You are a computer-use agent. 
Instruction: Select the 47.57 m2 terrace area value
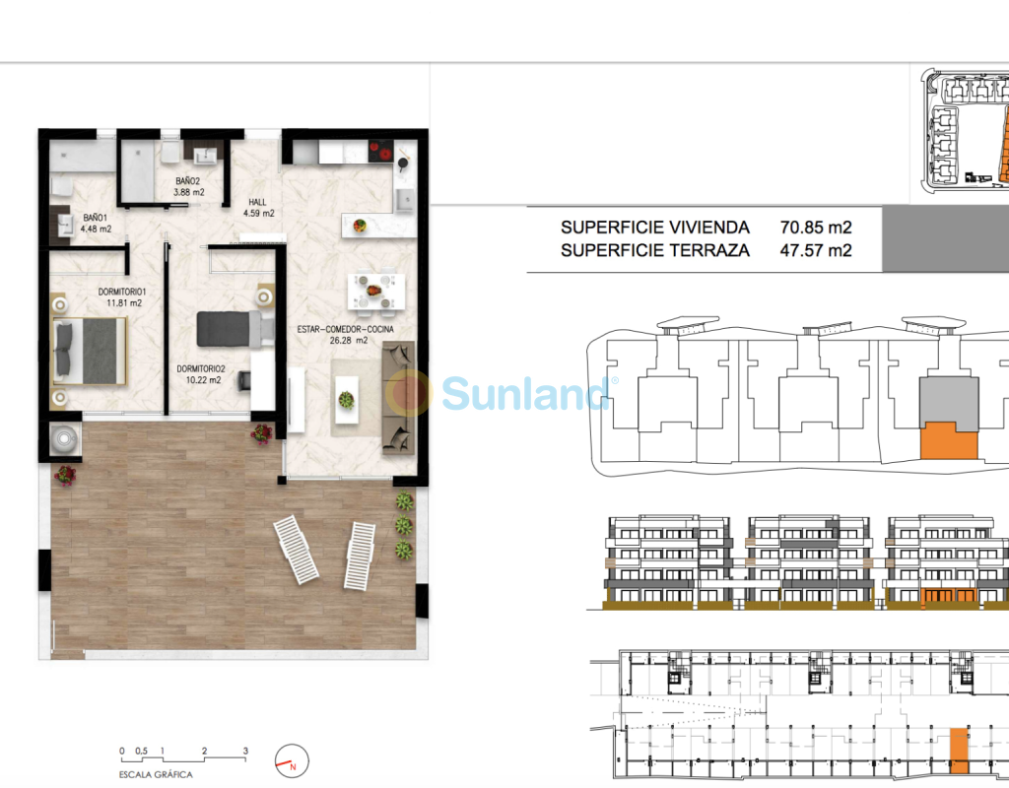click(815, 251)
